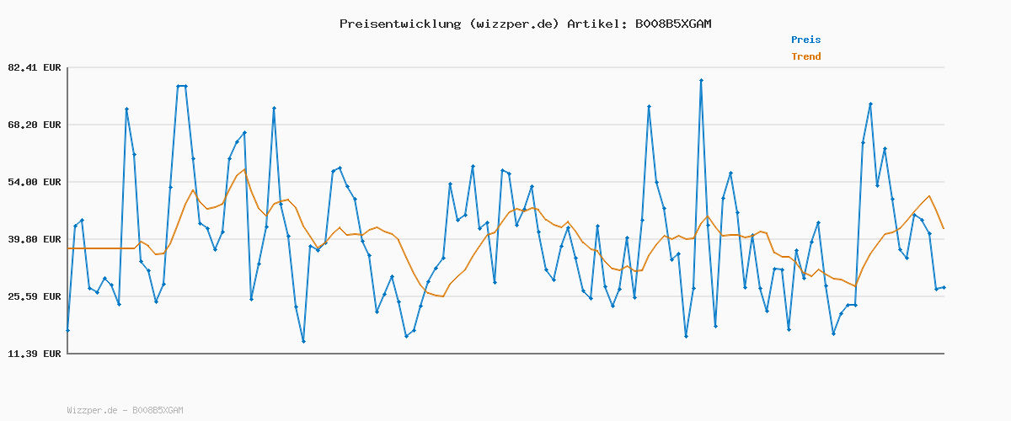Click the article ID 'B008B5XGAM' in the title
The height and width of the screenshot is (421, 1011).
tap(673, 24)
